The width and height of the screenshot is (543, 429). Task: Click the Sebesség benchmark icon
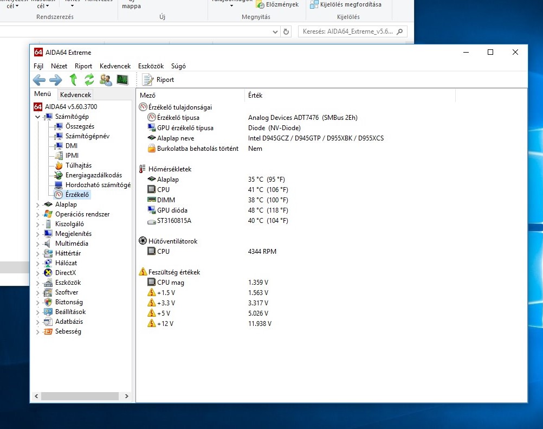pyautogui.click(x=48, y=331)
